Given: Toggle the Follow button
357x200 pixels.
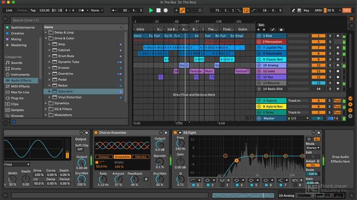Looking at the screenshot, I should point(22,11).
